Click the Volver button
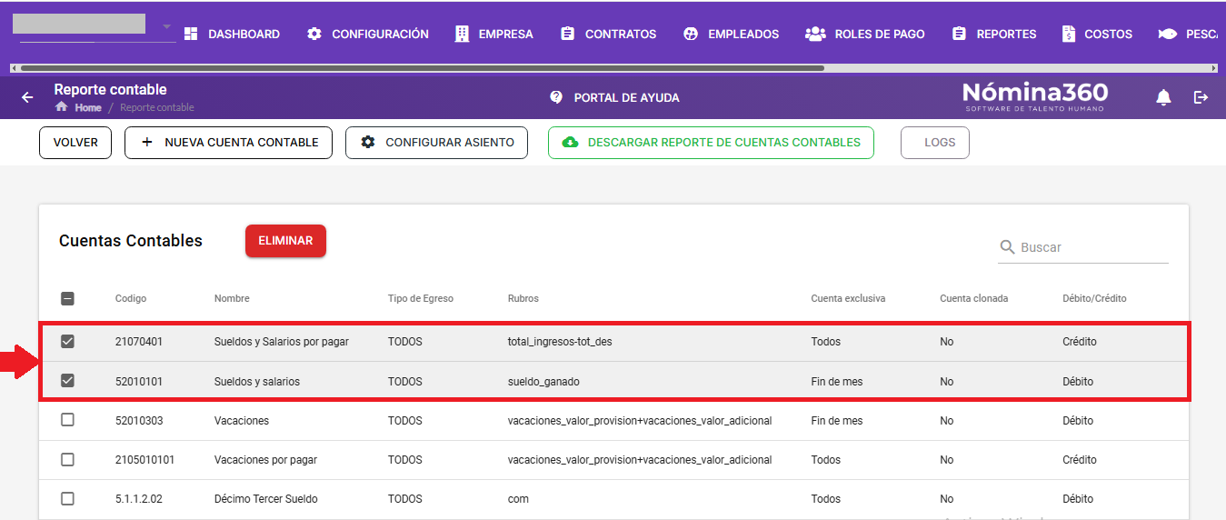The height and width of the screenshot is (520, 1226). click(x=75, y=143)
